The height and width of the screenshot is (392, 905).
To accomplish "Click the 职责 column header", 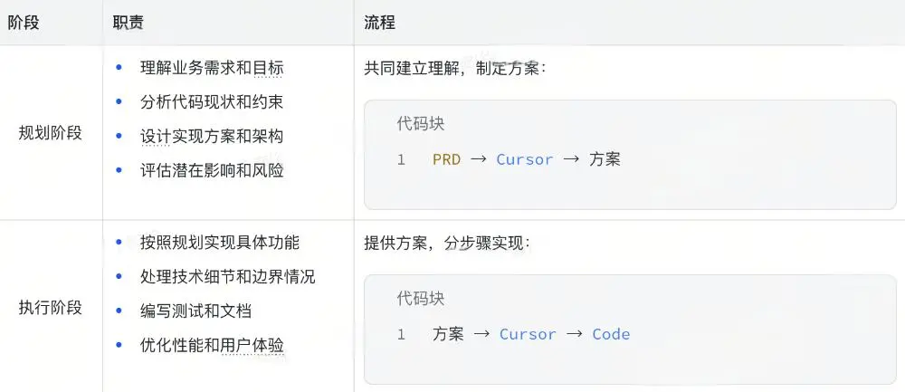I will 129,23.
